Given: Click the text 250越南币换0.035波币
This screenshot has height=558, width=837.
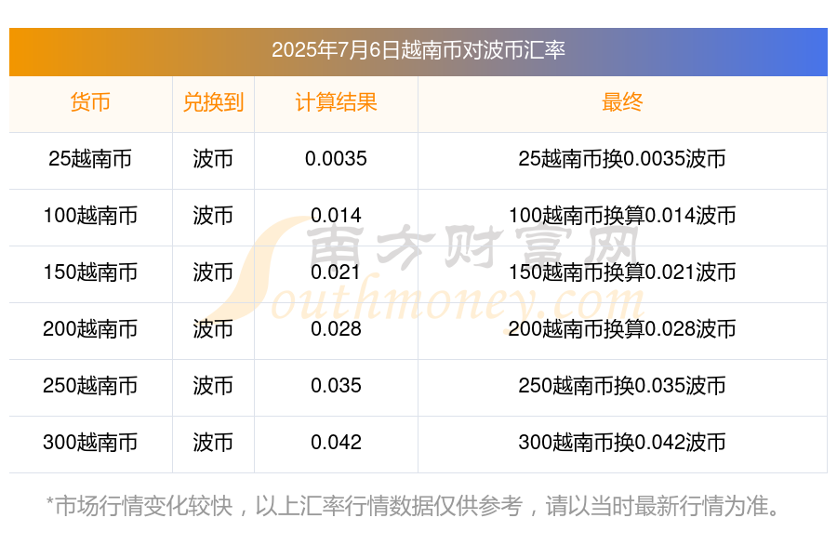Looking at the screenshot, I should [622, 386].
